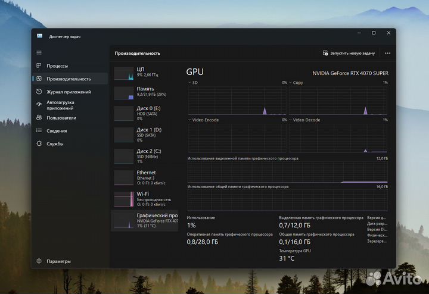The height and width of the screenshot is (294, 429).
Task: Click the Details list icon
Action: click(x=39, y=130)
